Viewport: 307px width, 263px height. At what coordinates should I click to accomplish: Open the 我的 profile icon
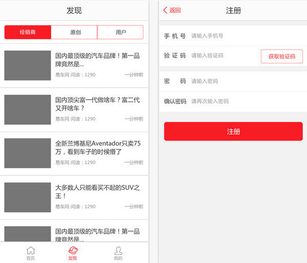click(118, 251)
